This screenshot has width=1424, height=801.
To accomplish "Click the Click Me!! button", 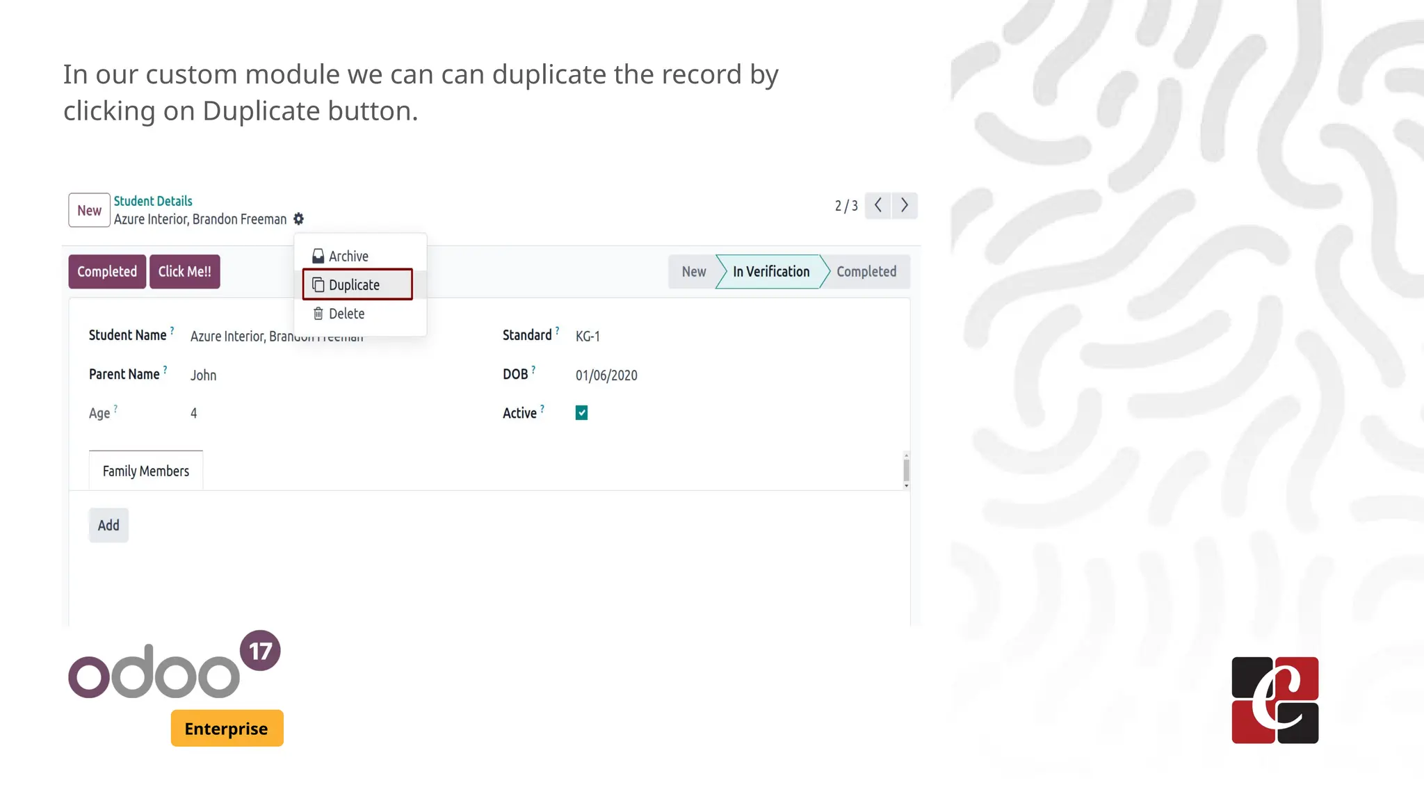I will [x=185, y=272].
